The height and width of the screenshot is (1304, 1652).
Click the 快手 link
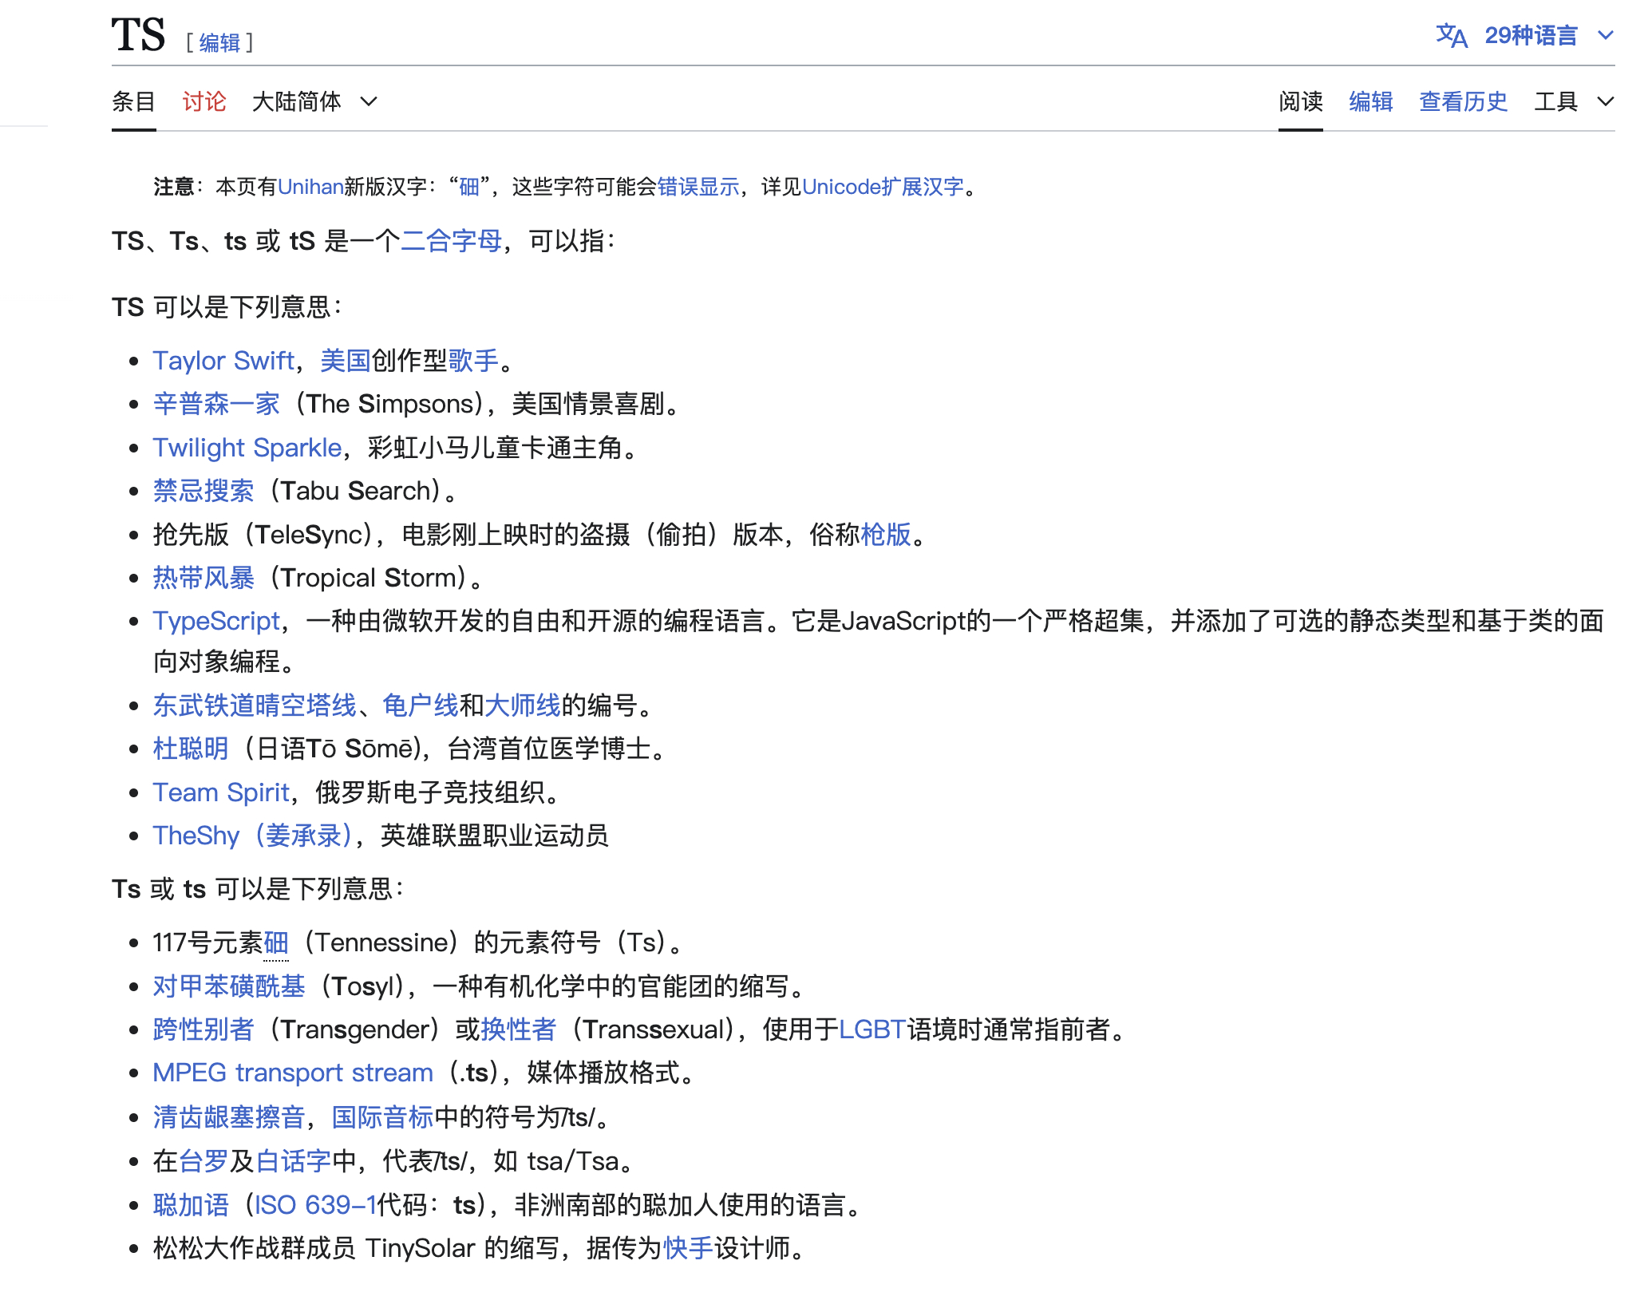688,1248
